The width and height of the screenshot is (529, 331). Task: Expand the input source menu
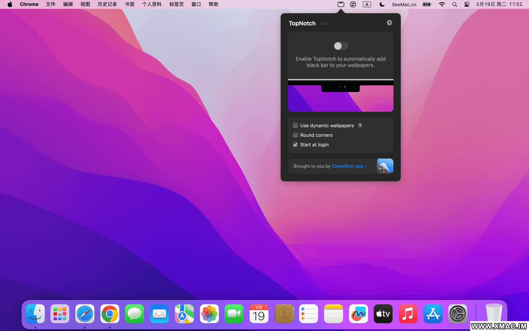coord(367,4)
